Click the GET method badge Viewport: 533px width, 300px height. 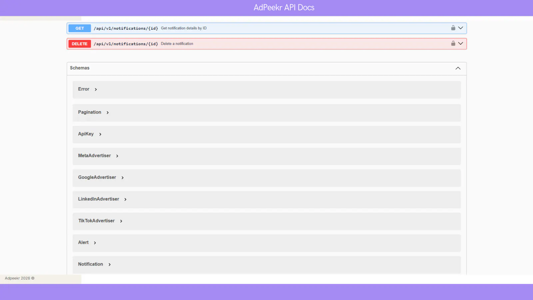click(80, 28)
